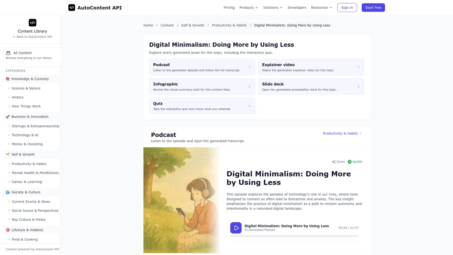Select Pop Culture & Media category
Image resolution: width=453 pixels, height=255 pixels.
(29, 220)
